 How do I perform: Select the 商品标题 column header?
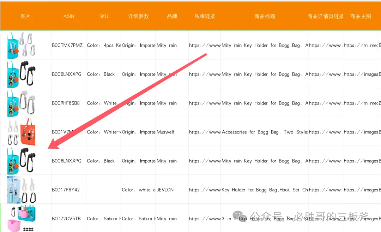(265, 16)
